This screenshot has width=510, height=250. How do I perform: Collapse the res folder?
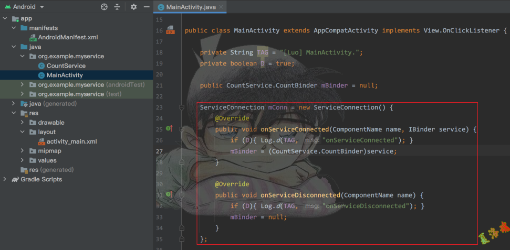(14, 113)
